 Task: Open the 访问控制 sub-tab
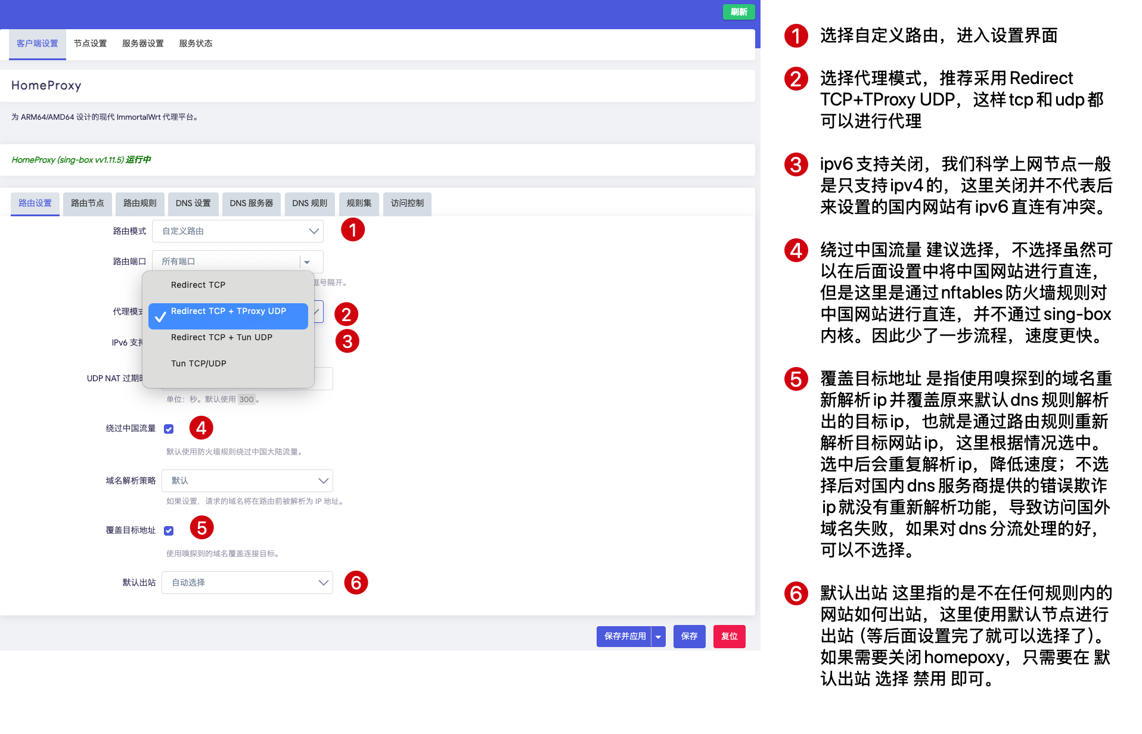coord(407,203)
